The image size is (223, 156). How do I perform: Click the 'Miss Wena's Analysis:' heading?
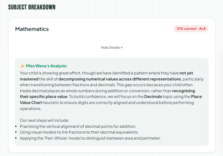point(47,66)
